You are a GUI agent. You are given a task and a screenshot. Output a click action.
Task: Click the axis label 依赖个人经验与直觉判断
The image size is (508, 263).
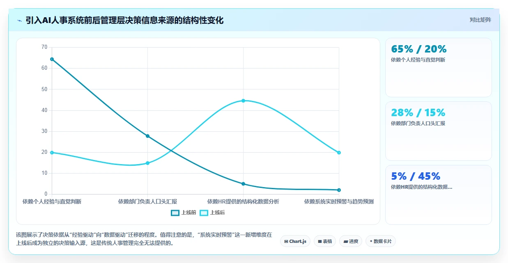(x=52, y=201)
